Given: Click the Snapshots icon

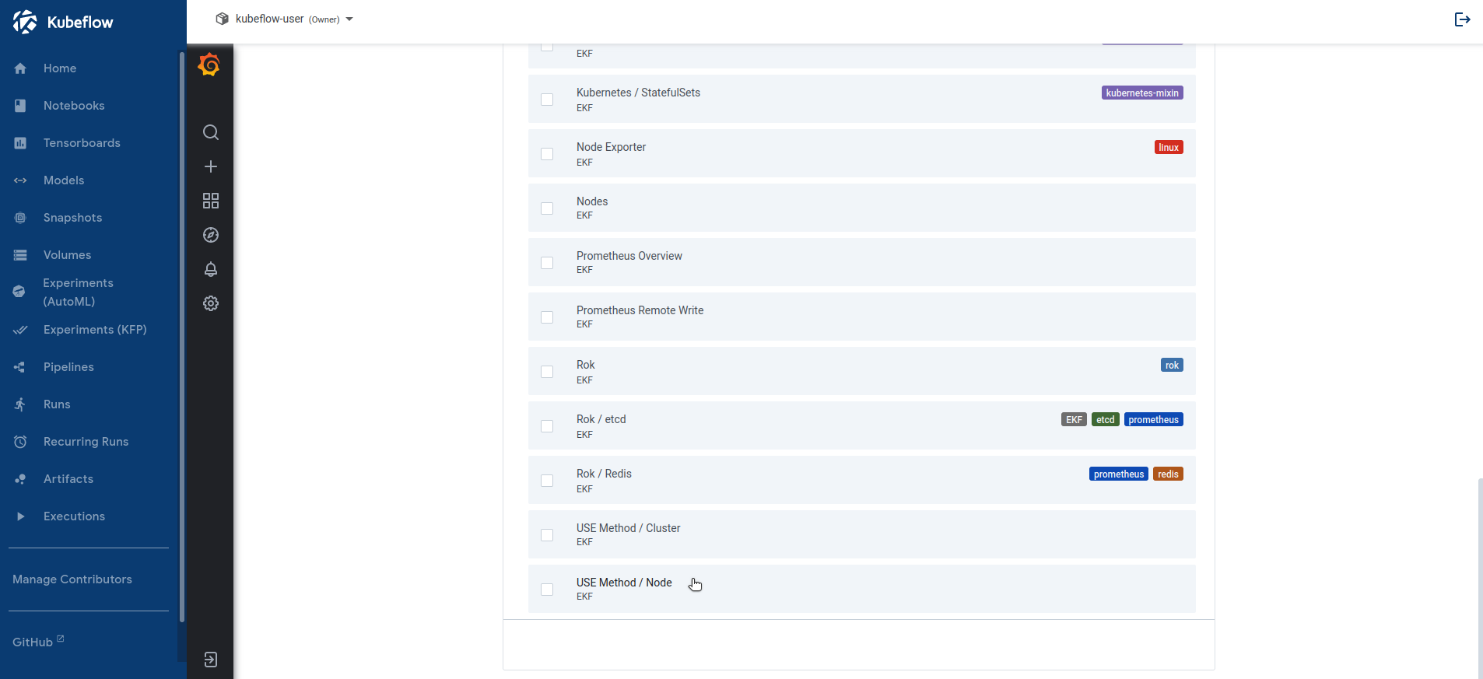Looking at the screenshot, I should click(x=20, y=218).
